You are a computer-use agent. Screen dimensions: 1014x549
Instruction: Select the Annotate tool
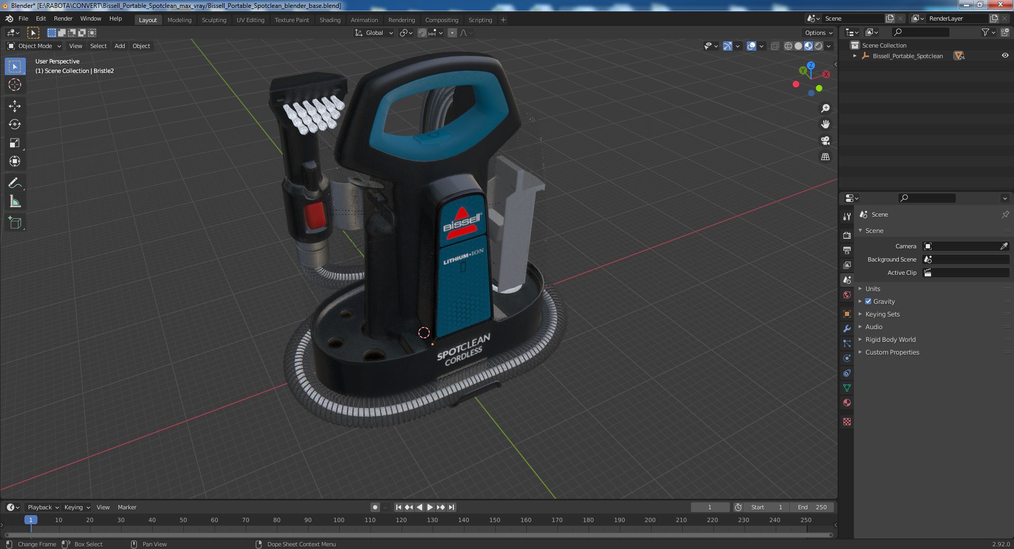15,183
